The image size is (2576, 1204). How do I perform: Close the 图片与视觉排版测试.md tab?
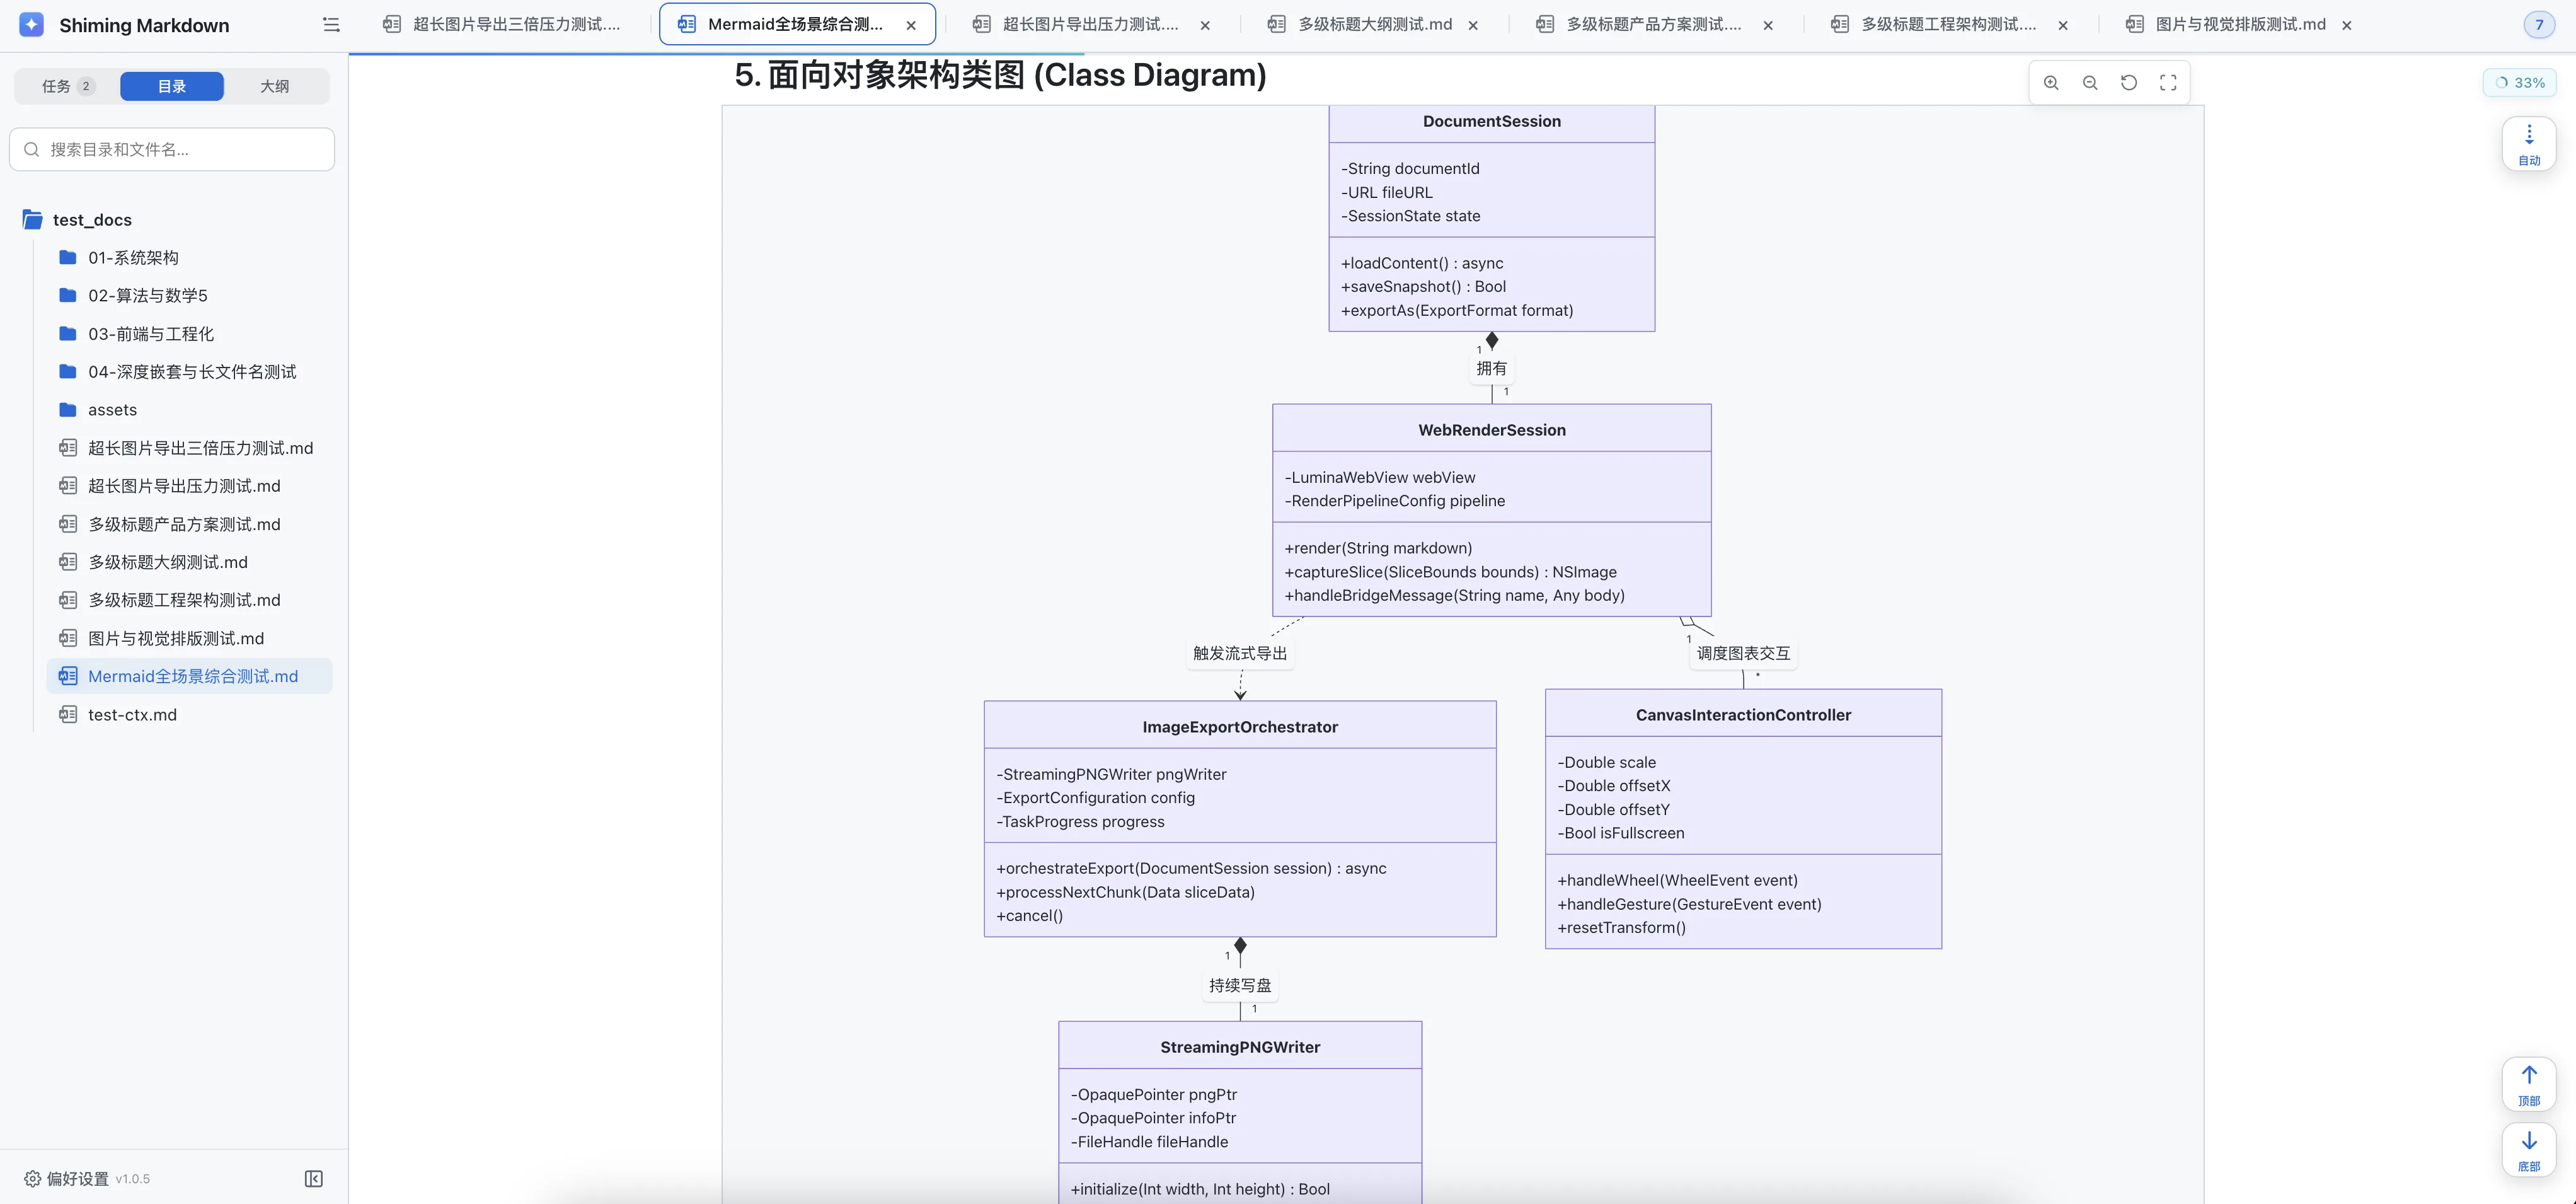2347,26
